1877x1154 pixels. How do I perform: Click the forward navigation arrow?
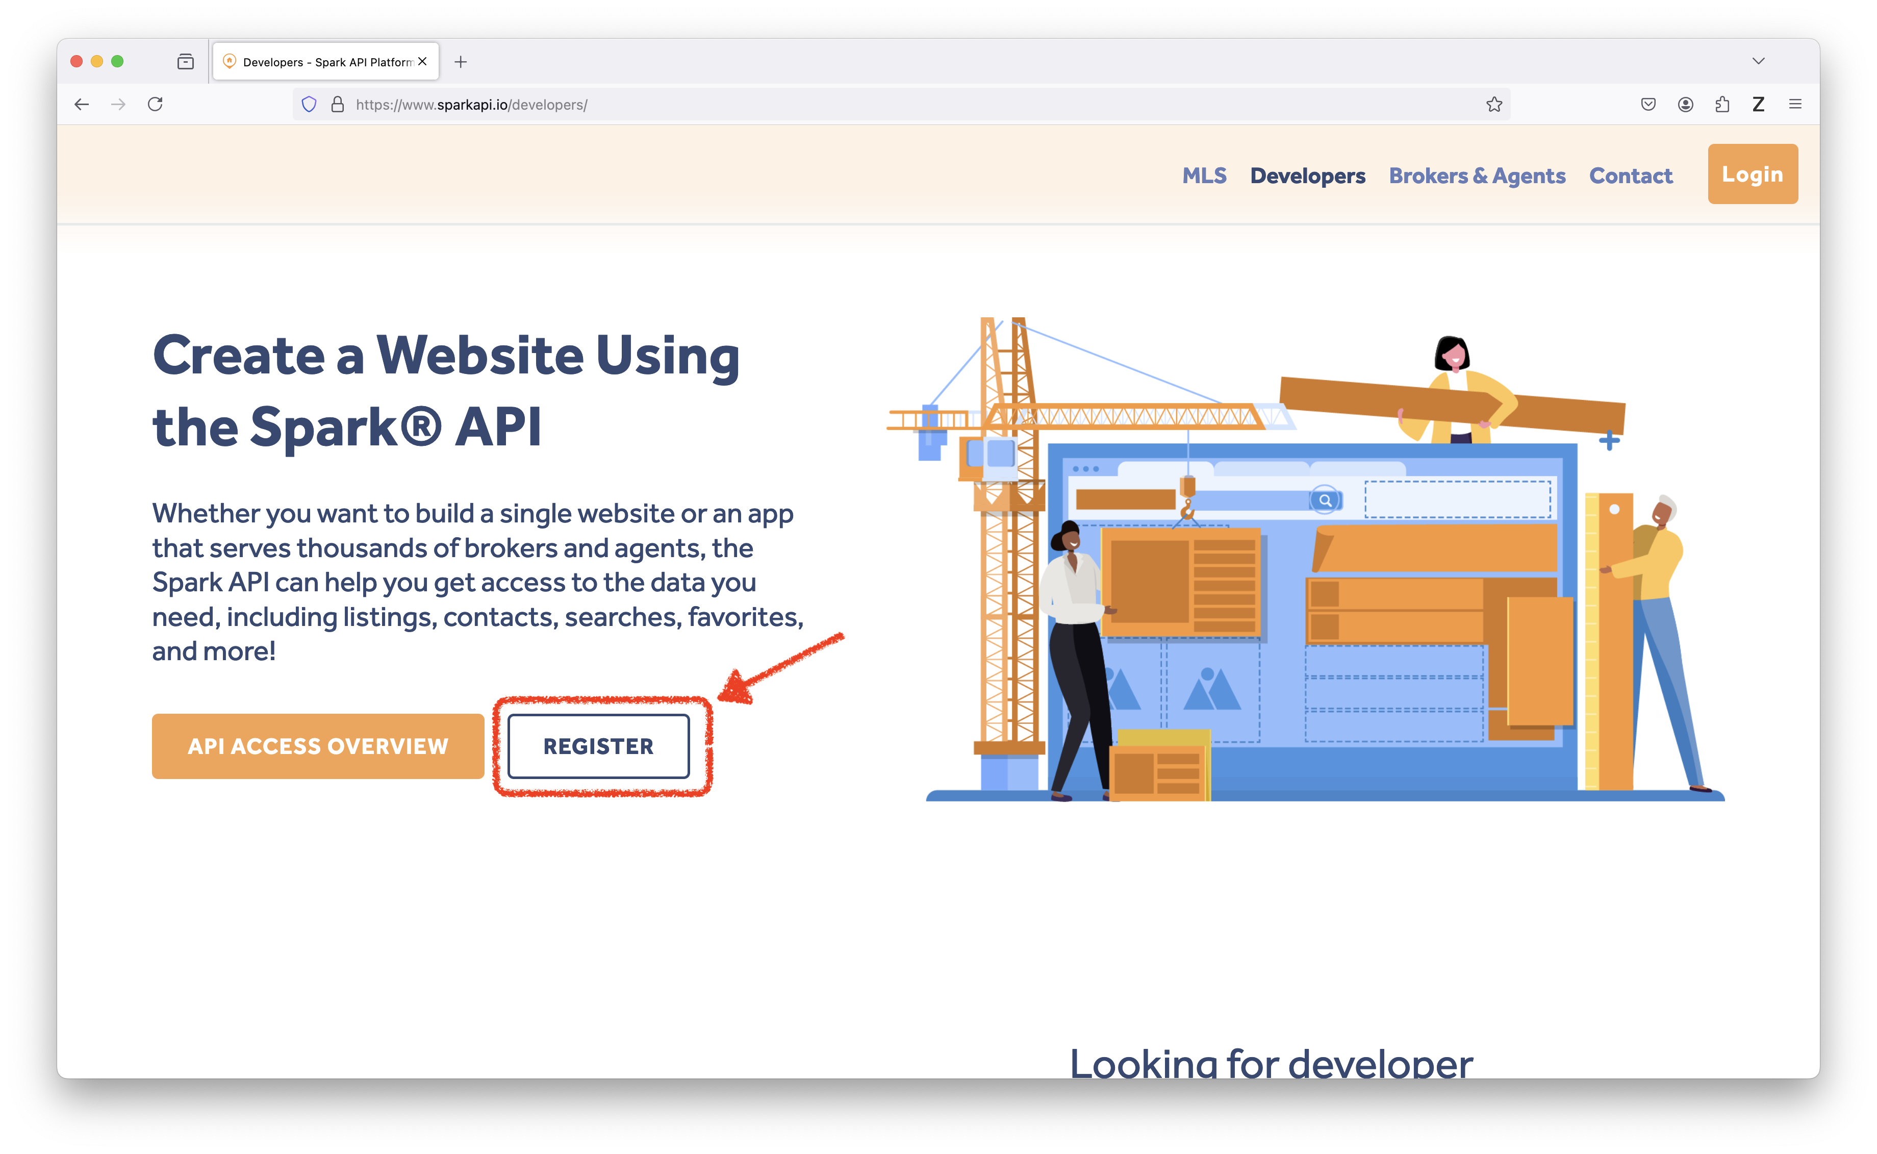[118, 105]
